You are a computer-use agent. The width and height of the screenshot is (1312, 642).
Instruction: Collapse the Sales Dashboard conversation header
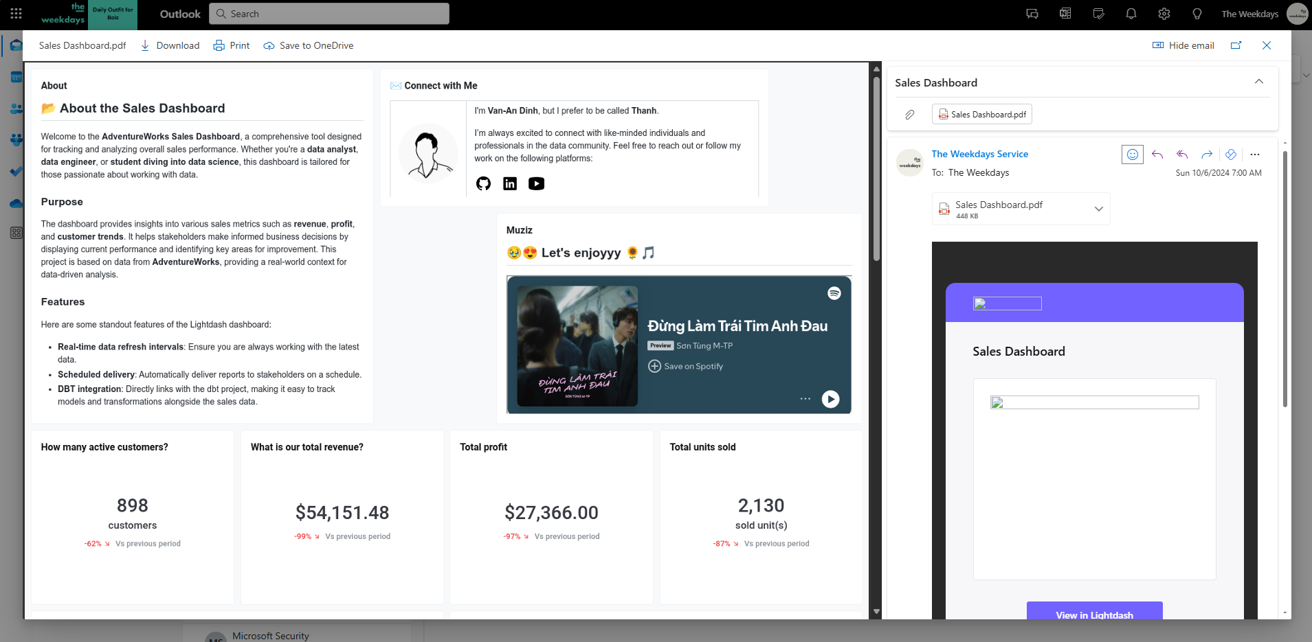coord(1259,82)
